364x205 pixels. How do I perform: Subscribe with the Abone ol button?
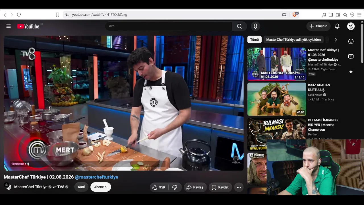[101, 187]
